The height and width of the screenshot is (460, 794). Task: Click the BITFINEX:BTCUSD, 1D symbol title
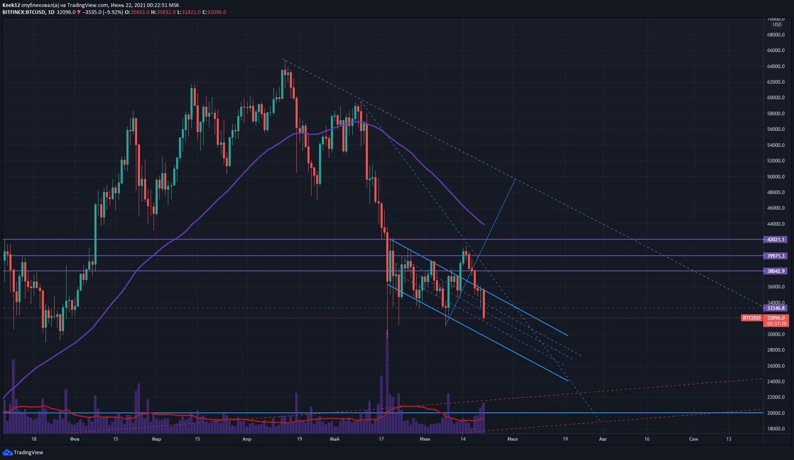point(28,12)
